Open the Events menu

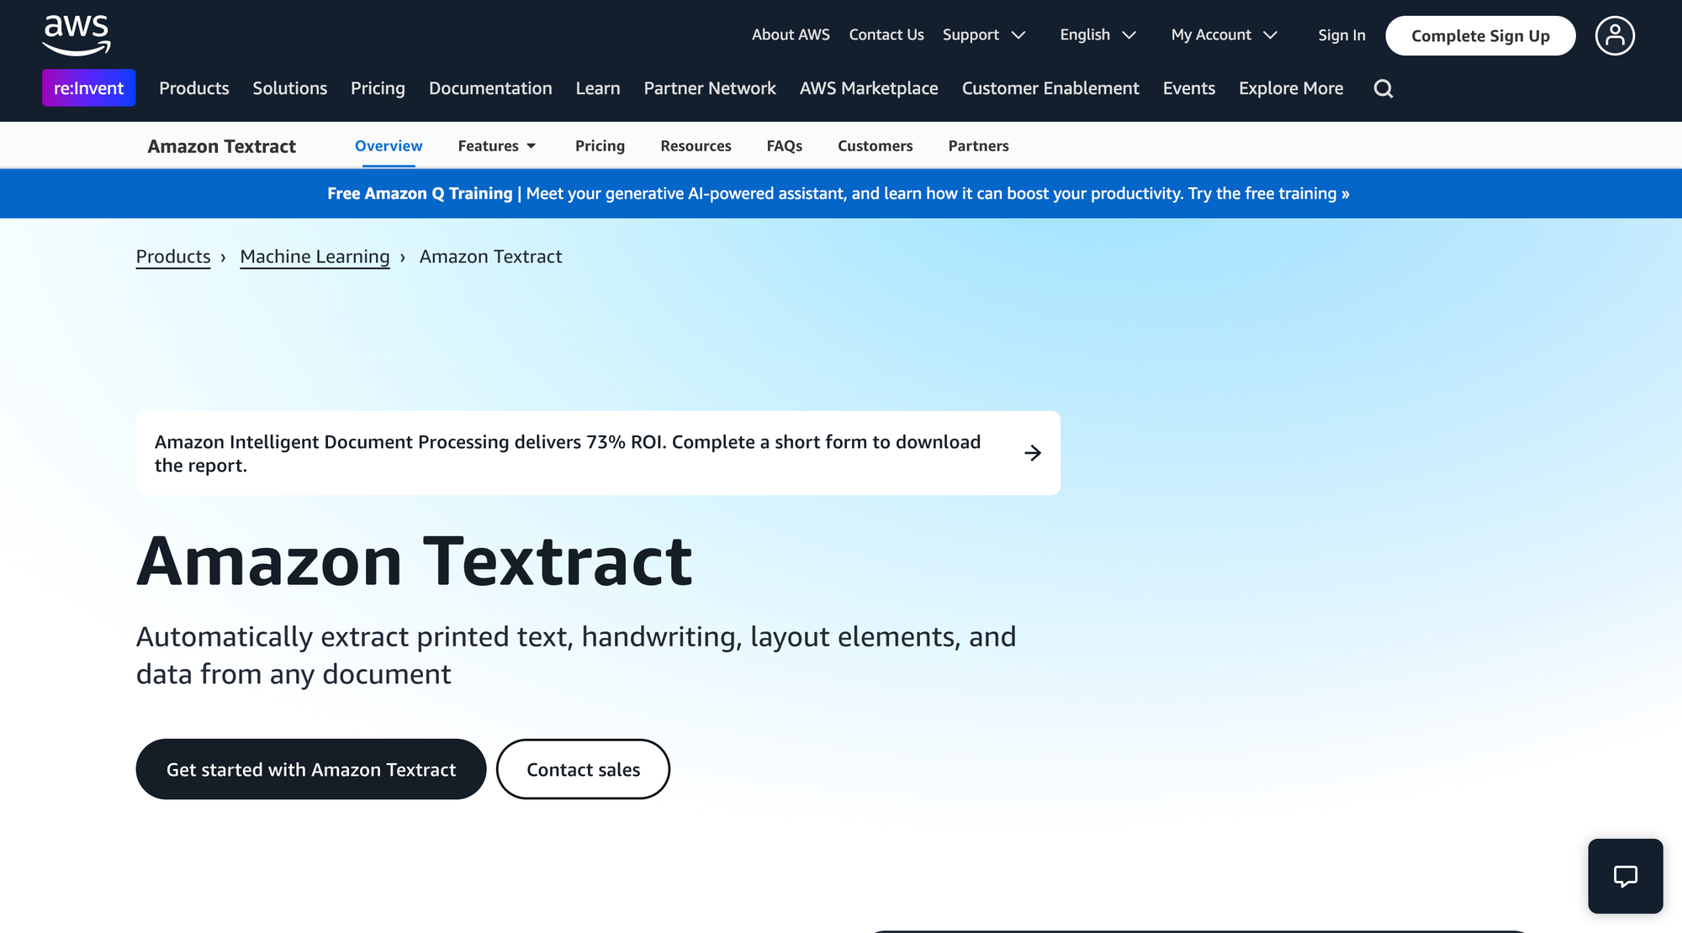1189,88
